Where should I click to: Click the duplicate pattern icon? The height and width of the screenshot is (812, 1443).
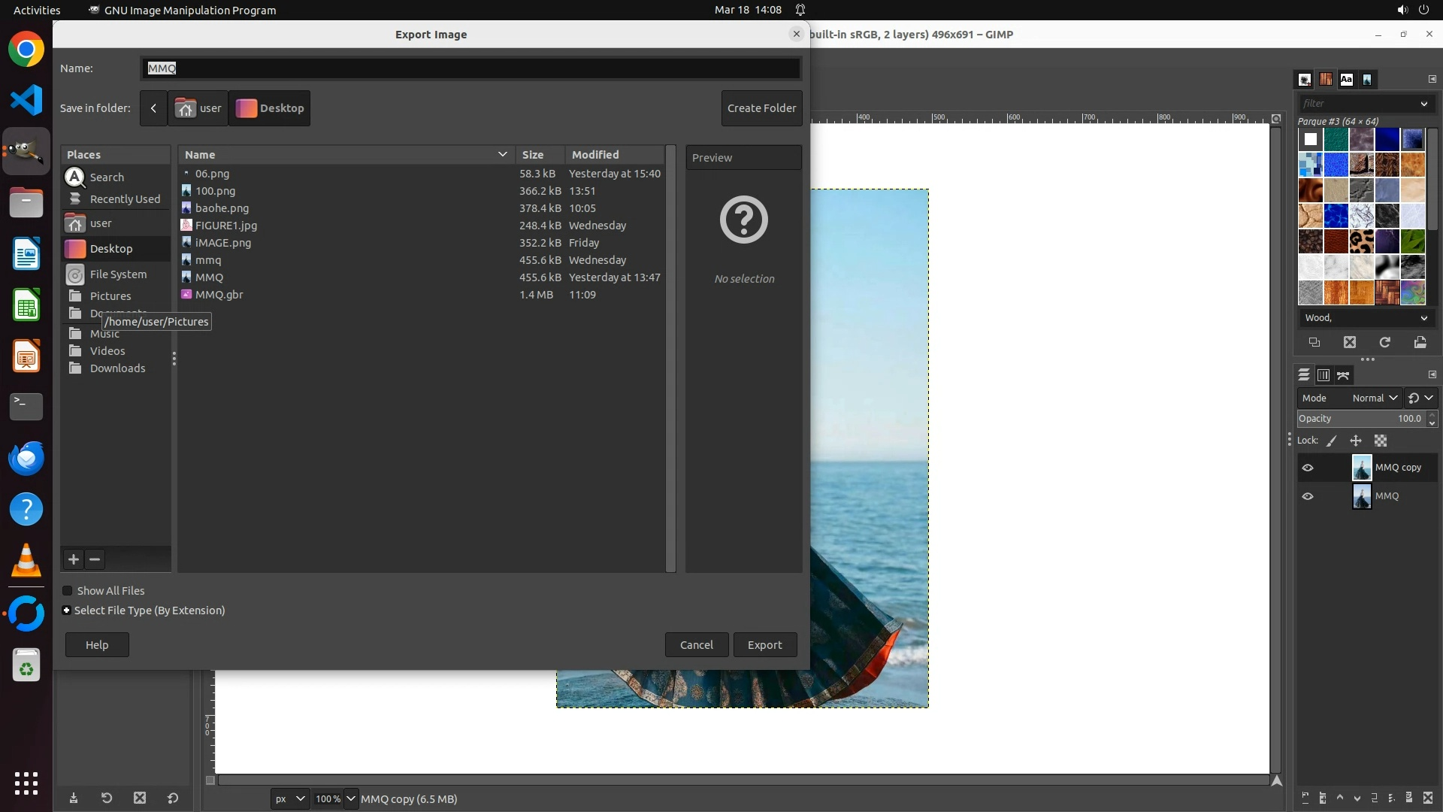[1314, 343]
